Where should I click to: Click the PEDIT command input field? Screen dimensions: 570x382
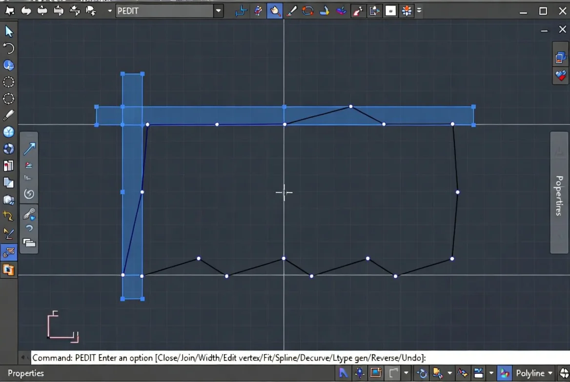[x=165, y=11]
